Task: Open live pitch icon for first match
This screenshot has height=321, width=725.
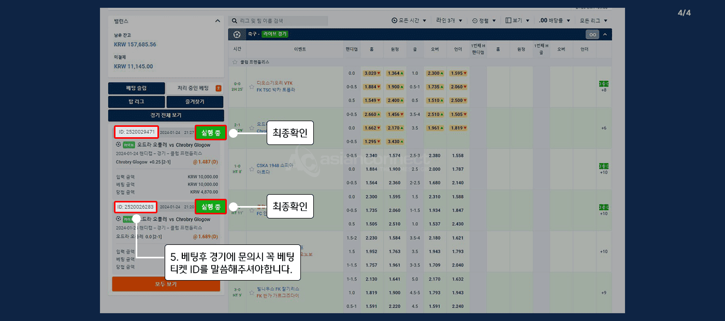Action: (603, 83)
